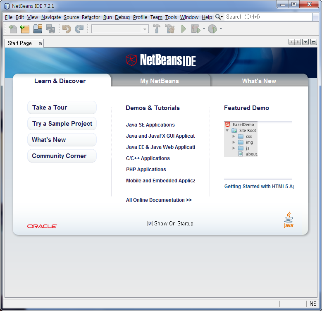Viewport: 322px width, 311px height.
Task: Open the Edit menu
Action: point(20,17)
